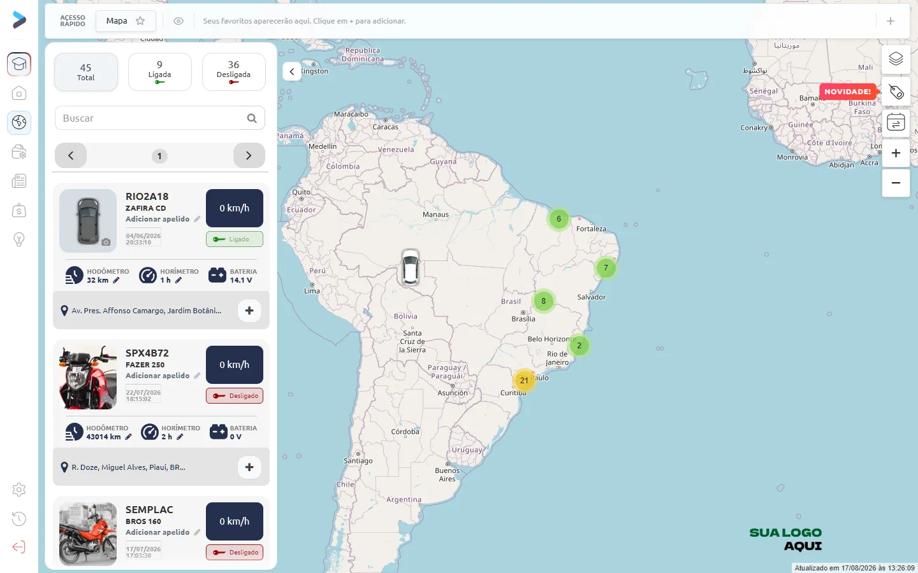This screenshot has height=573, width=918.
Task: Open the graduation cap tutorials icon in sidebar
Action: (x=19, y=64)
